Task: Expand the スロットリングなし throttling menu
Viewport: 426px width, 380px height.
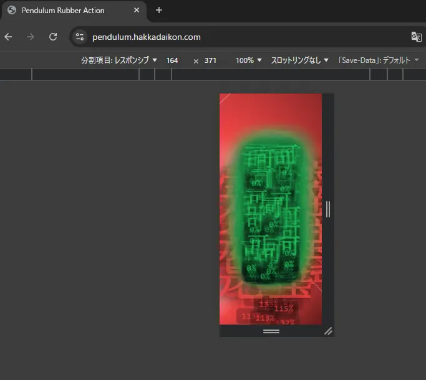Action: 299,60
